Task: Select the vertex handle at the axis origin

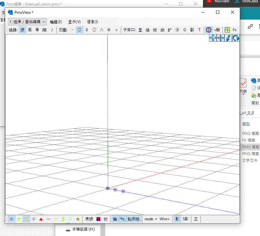Action: tap(108, 188)
